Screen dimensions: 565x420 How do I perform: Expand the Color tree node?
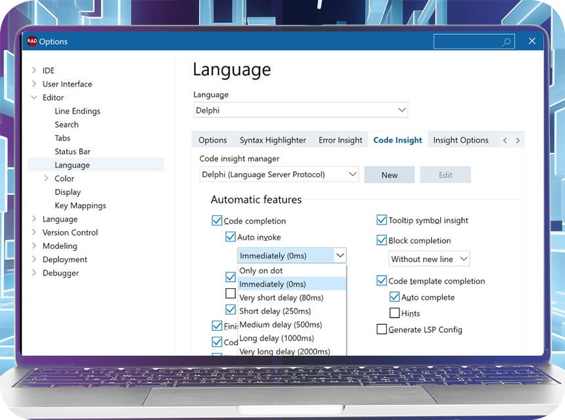(x=46, y=178)
